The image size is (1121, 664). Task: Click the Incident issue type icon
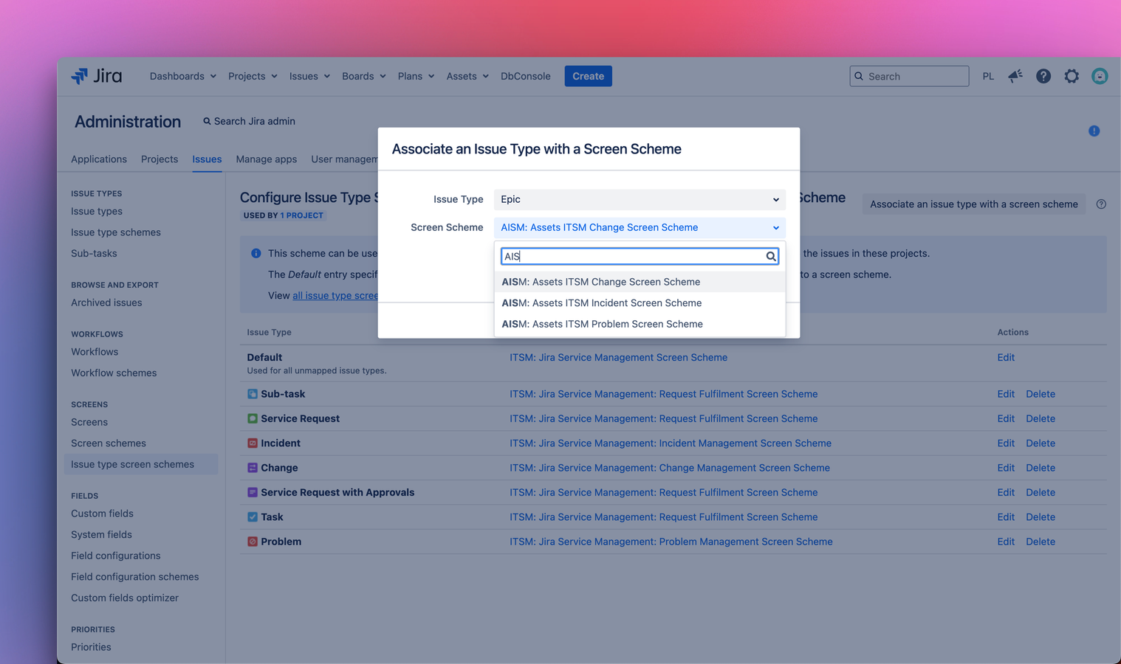253,443
